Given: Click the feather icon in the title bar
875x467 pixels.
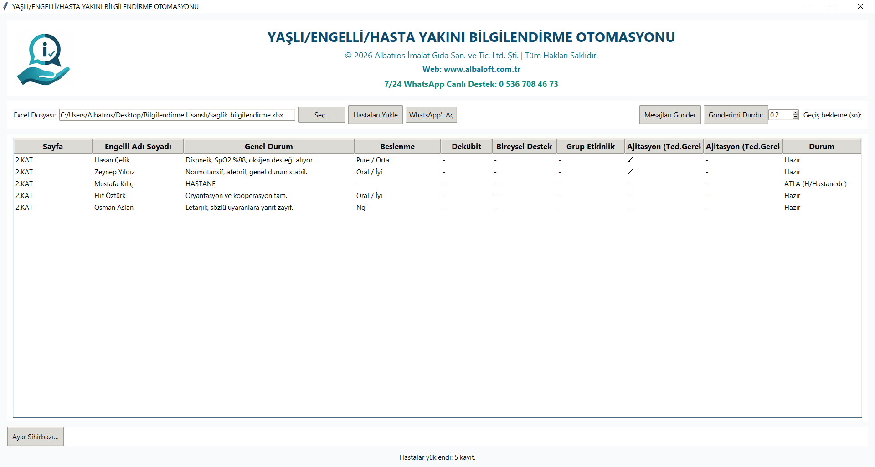Looking at the screenshot, I should pos(5,6).
